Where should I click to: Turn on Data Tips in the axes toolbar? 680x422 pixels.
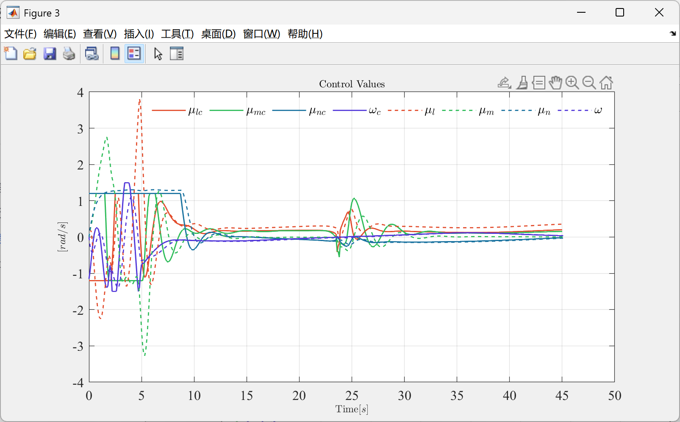coord(538,83)
